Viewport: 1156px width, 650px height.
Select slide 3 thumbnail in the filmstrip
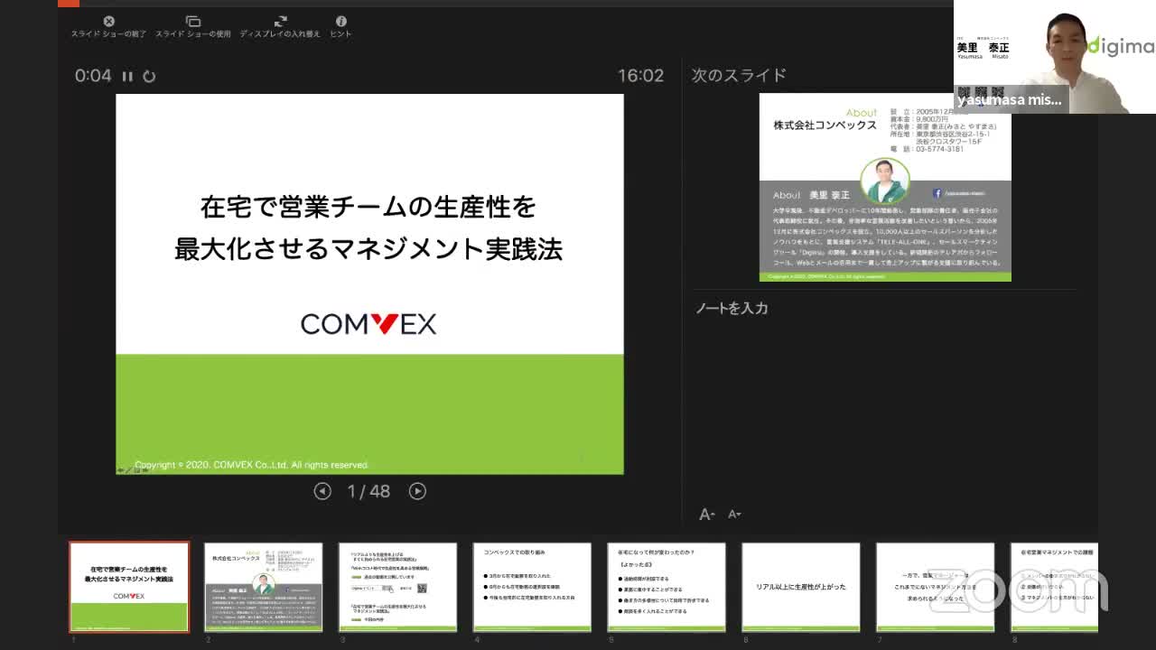point(397,587)
